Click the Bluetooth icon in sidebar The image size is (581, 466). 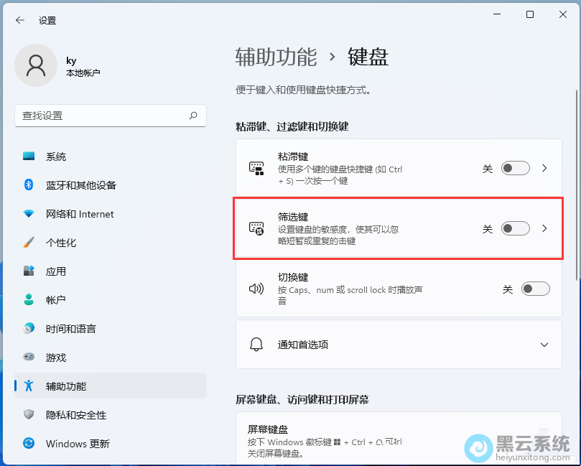pyautogui.click(x=29, y=185)
